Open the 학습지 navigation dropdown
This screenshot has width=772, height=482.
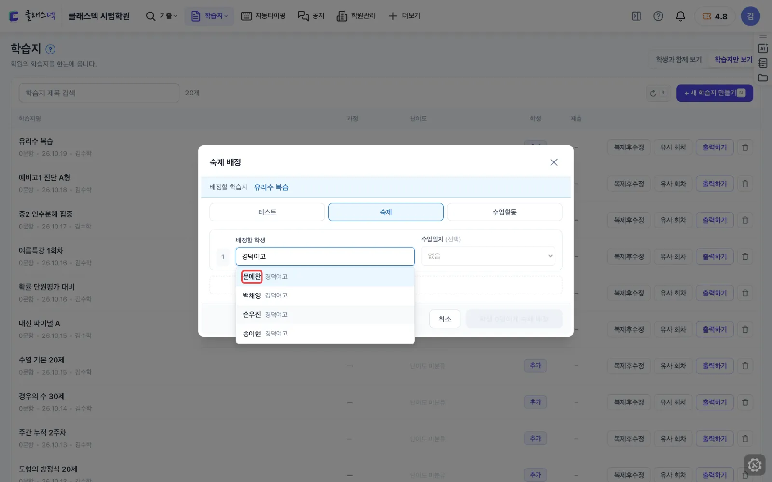209,16
